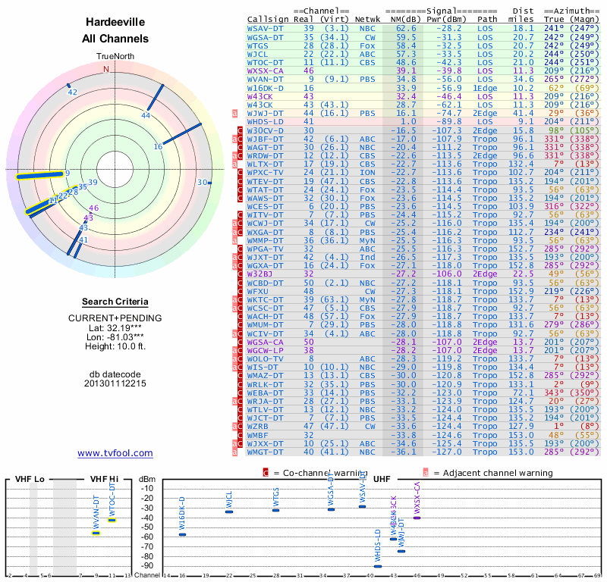The width and height of the screenshot is (607, 582).
Task: Click channel 30 marker on radar plot
Action: [x=210, y=183]
